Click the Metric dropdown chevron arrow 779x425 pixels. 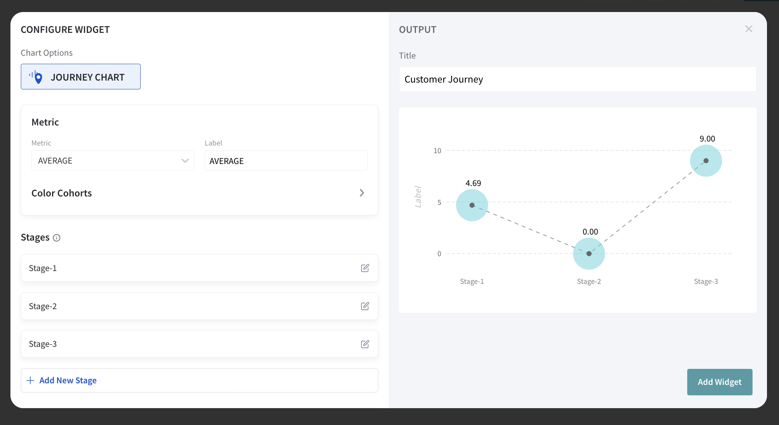tap(185, 160)
